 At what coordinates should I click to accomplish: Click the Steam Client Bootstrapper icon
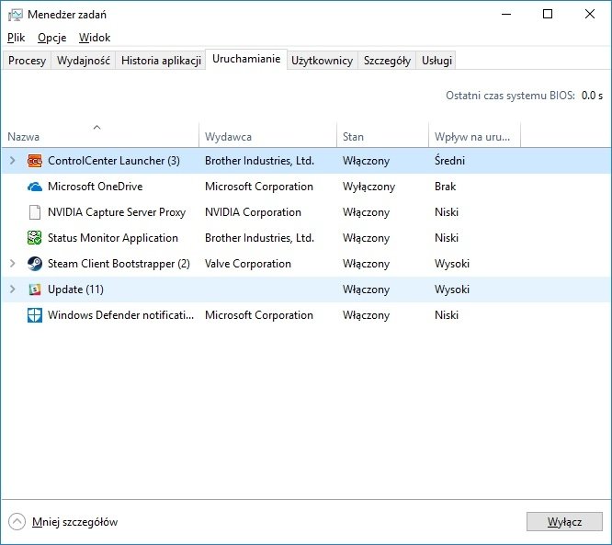coord(35,264)
